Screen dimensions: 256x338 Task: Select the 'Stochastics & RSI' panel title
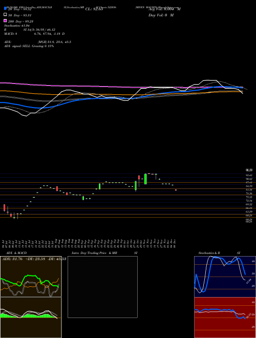point(219,253)
